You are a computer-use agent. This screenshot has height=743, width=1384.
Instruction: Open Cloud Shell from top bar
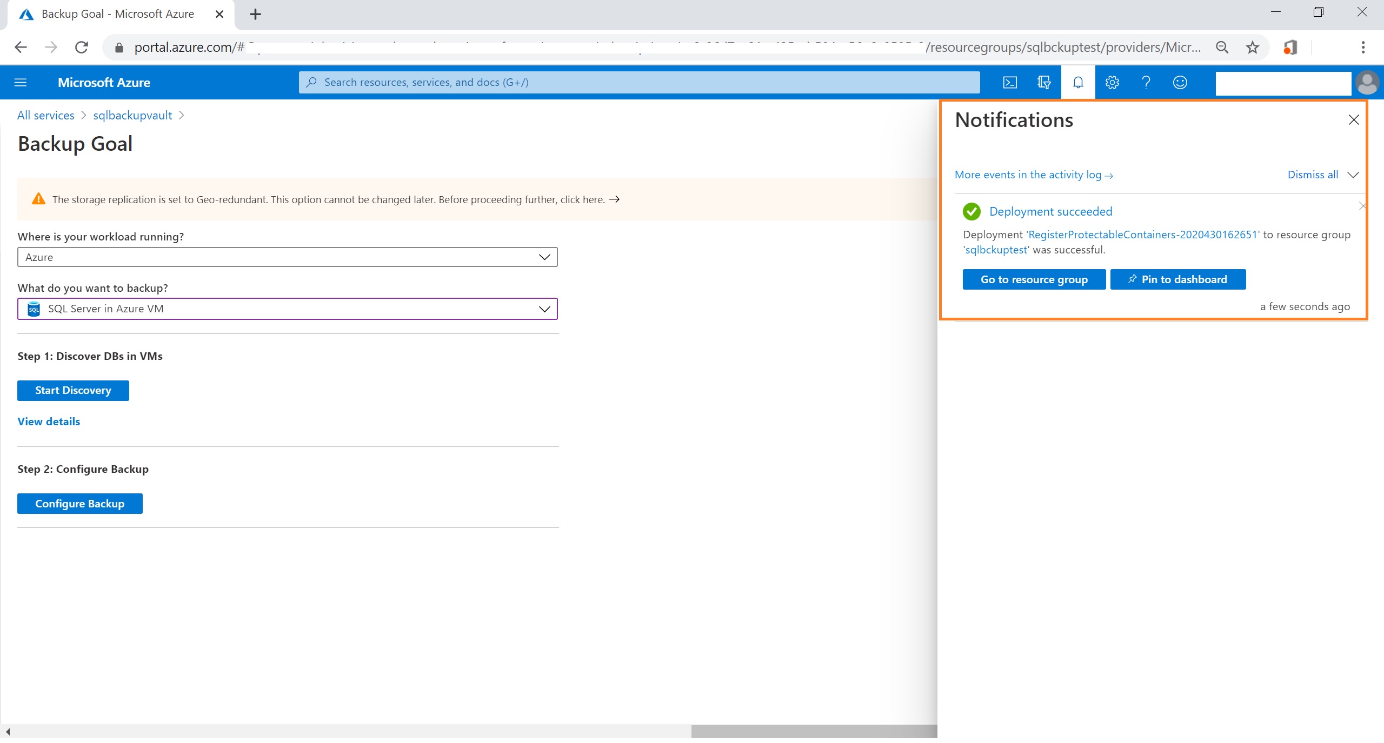pyautogui.click(x=1010, y=83)
